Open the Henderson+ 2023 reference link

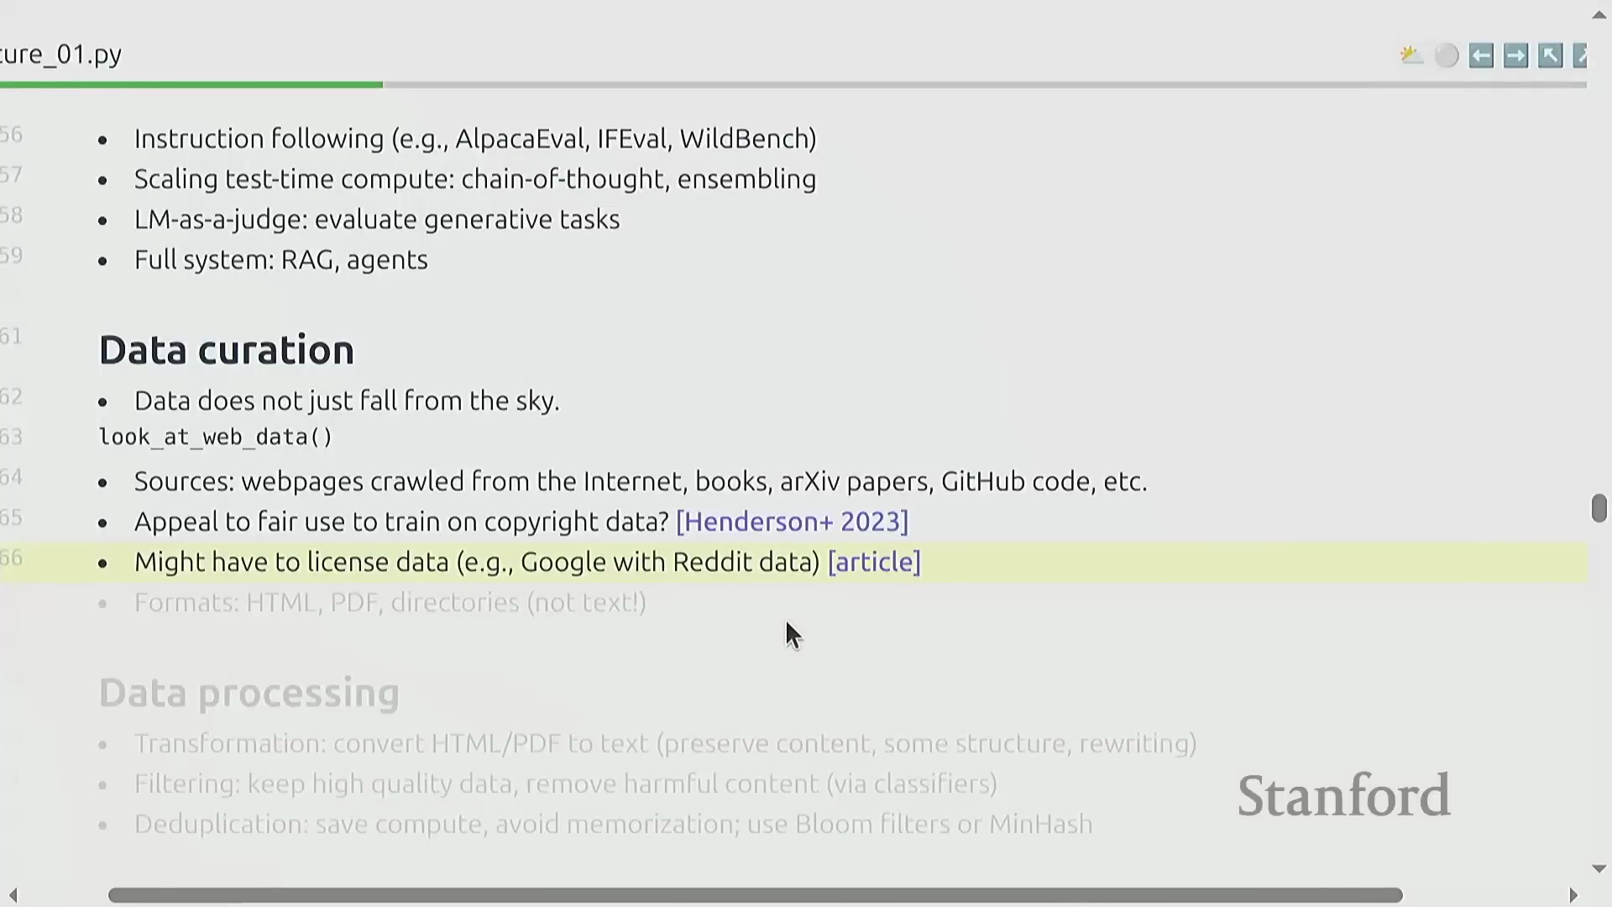pos(792,522)
